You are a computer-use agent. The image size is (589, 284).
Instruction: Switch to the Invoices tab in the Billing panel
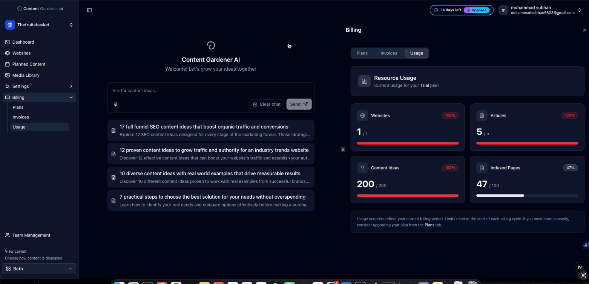click(389, 53)
